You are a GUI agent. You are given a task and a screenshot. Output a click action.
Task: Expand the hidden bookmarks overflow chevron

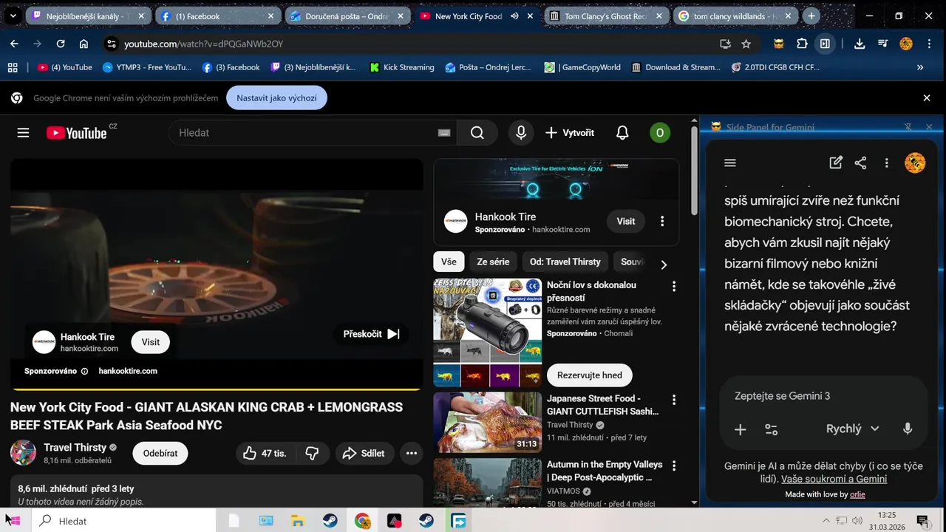click(x=920, y=67)
